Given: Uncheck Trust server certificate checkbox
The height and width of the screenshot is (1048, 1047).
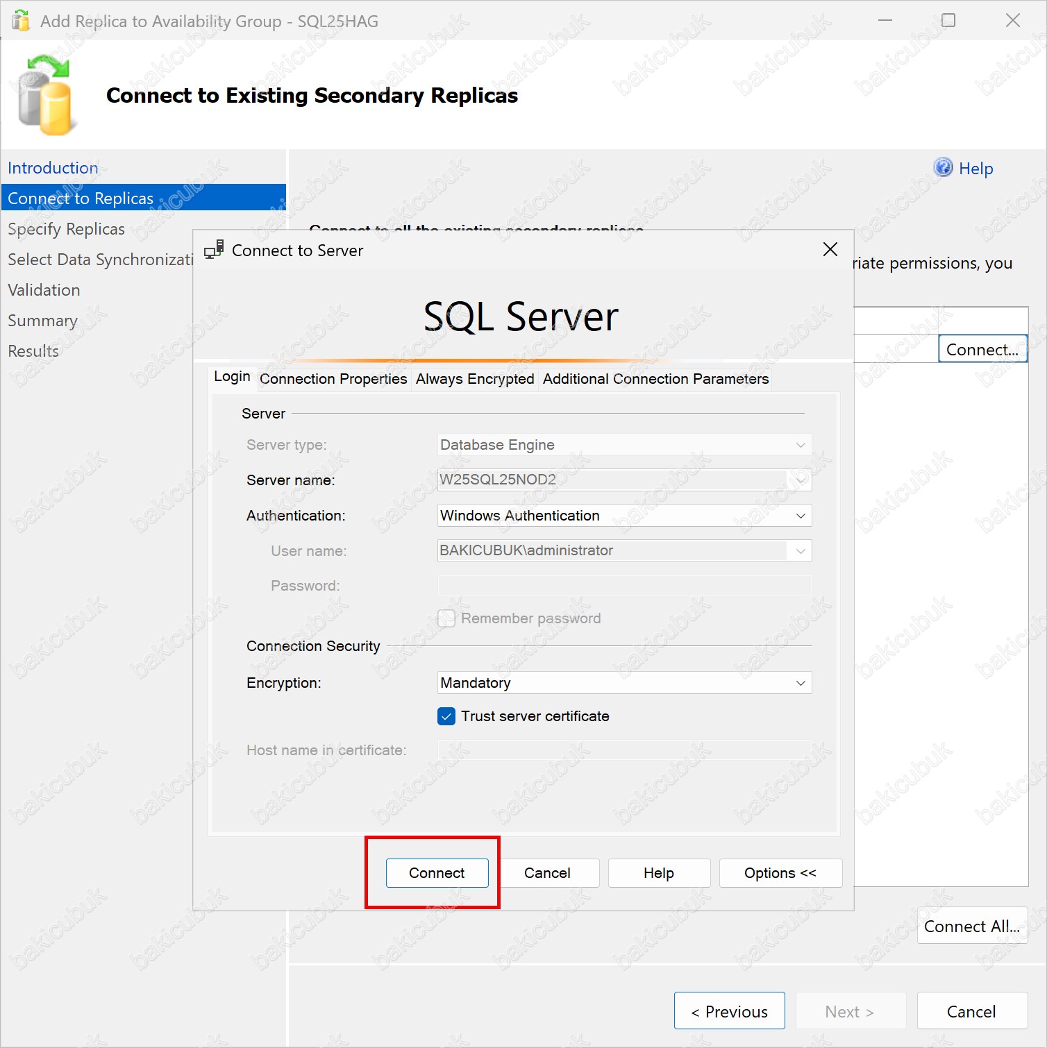Looking at the screenshot, I should [446, 716].
